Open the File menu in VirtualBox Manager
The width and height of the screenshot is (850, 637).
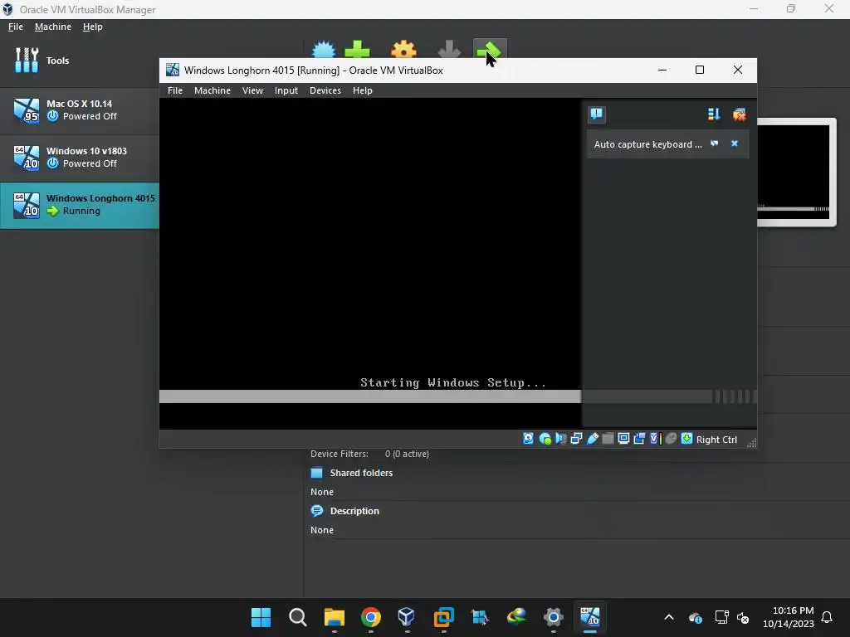point(16,27)
